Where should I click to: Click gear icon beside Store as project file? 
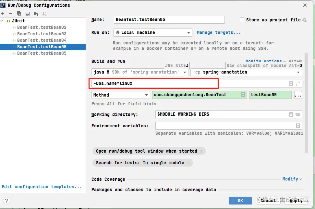(304, 20)
